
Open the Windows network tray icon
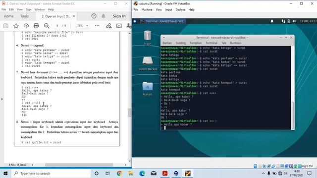click(x=280, y=174)
